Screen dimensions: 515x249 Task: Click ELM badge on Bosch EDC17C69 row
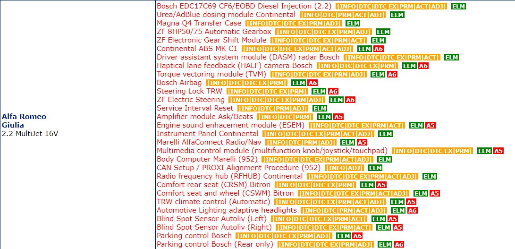[458, 6]
